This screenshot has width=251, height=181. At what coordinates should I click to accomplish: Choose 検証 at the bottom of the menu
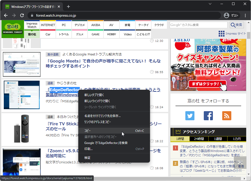tap(87, 157)
